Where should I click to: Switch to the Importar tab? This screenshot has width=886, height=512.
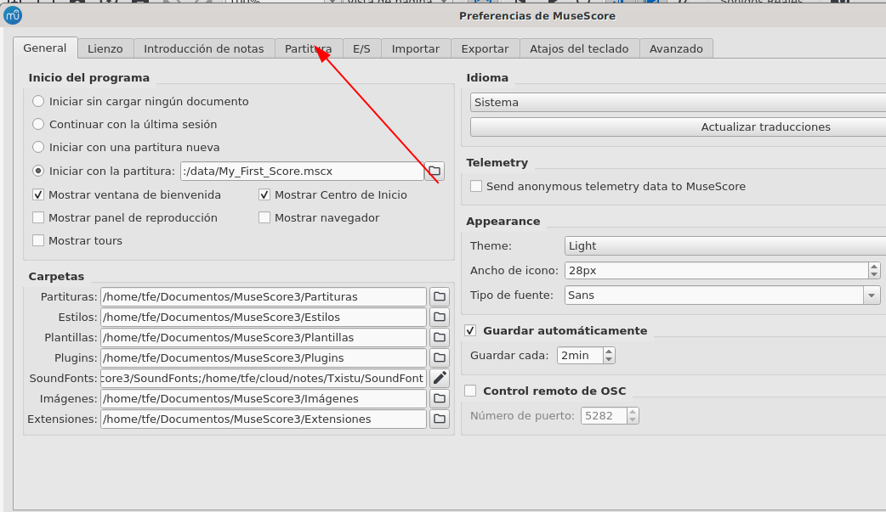tap(415, 48)
